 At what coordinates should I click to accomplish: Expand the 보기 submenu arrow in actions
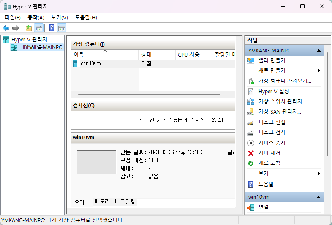coord(319,174)
